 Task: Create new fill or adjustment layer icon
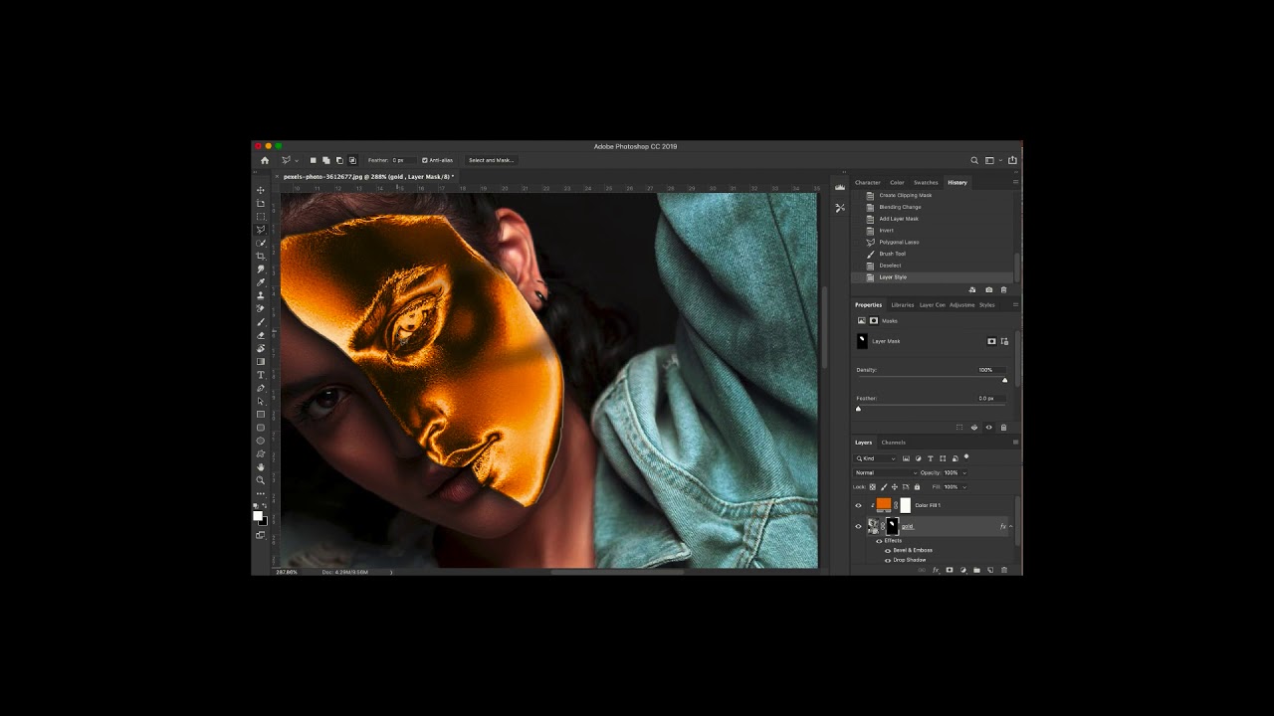[962, 570]
